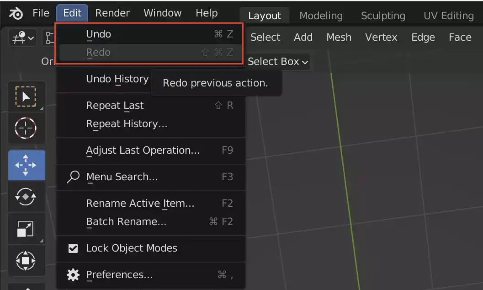
Task: Close the open Edit menu
Action: coord(72,13)
